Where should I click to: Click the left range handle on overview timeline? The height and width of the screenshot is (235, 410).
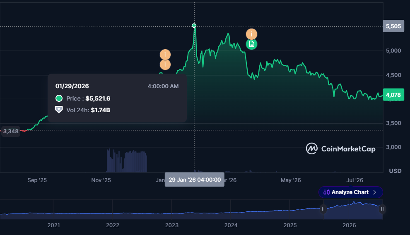pyautogui.click(x=323, y=209)
